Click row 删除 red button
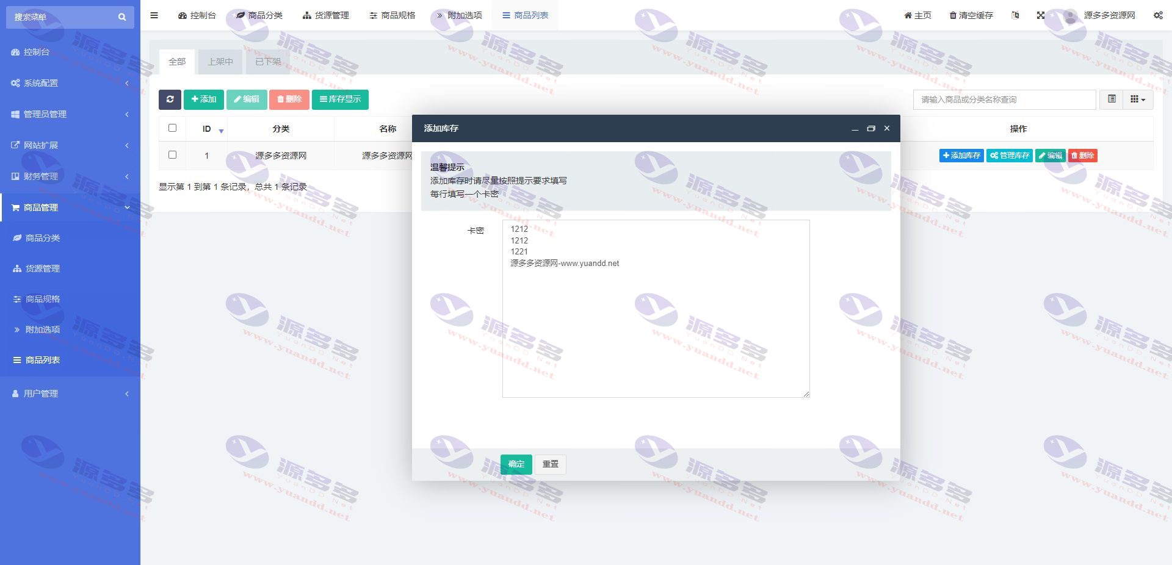This screenshot has height=565, width=1172. point(1083,156)
